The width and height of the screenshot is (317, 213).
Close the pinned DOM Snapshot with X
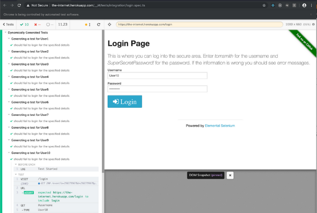tap(230, 175)
